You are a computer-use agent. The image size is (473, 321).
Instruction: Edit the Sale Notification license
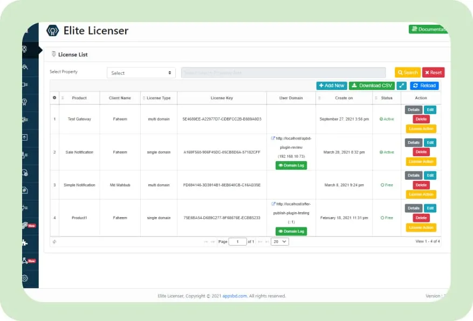click(x=430, y=143)
